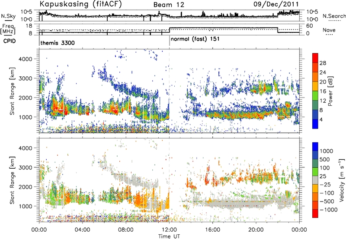The height and width of the screenshot is (239, 346).
Task: Click the power panel 'Slant Range [km]' label
Action: (12, 91)
